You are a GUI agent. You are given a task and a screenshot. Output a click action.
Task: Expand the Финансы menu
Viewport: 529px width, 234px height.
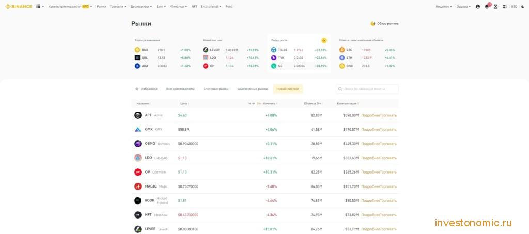click(x=179, y=6)
